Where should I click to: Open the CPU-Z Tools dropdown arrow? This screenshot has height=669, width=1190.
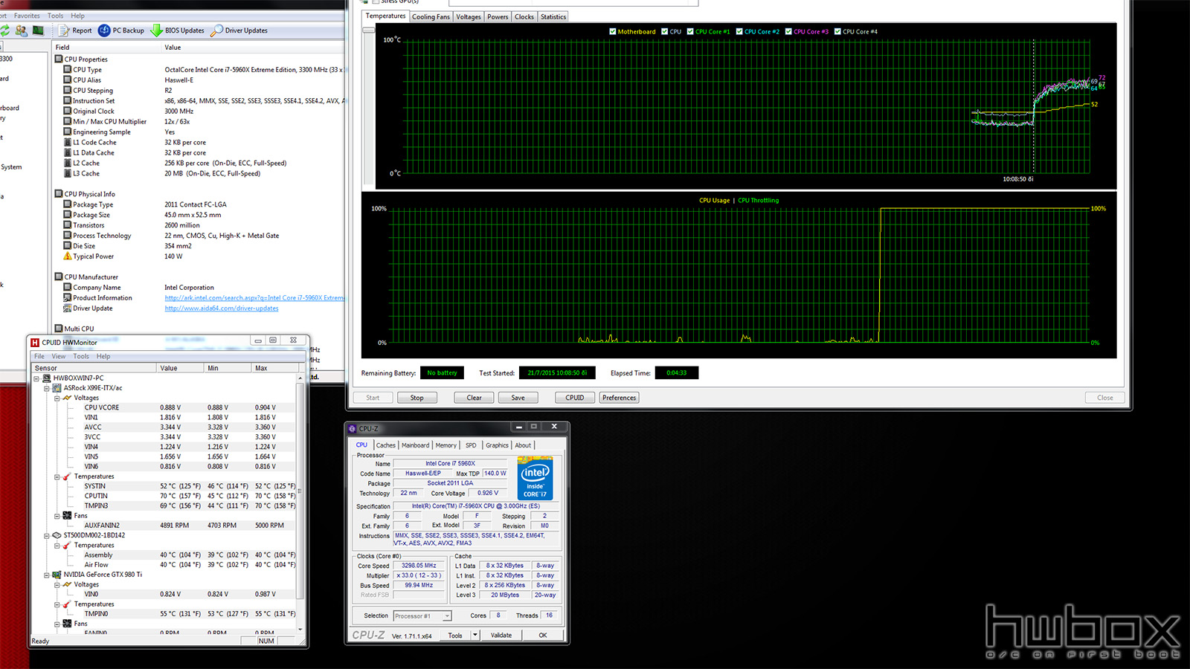475,636
